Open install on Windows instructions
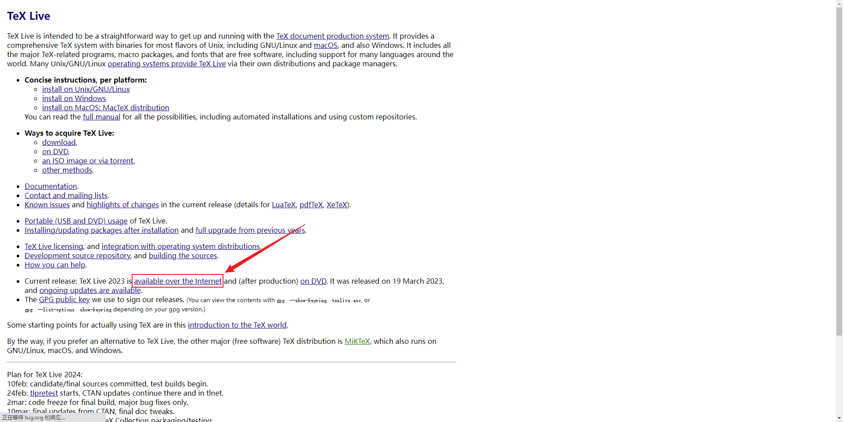The height and width of the screenshot is (422, 843). tap(74, 98)
